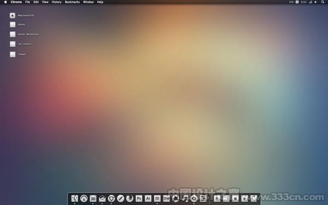The width and height of the screenshot is (328, 205).
Task: Open the Calendar icon showing 30
Action: pos(93,198)
